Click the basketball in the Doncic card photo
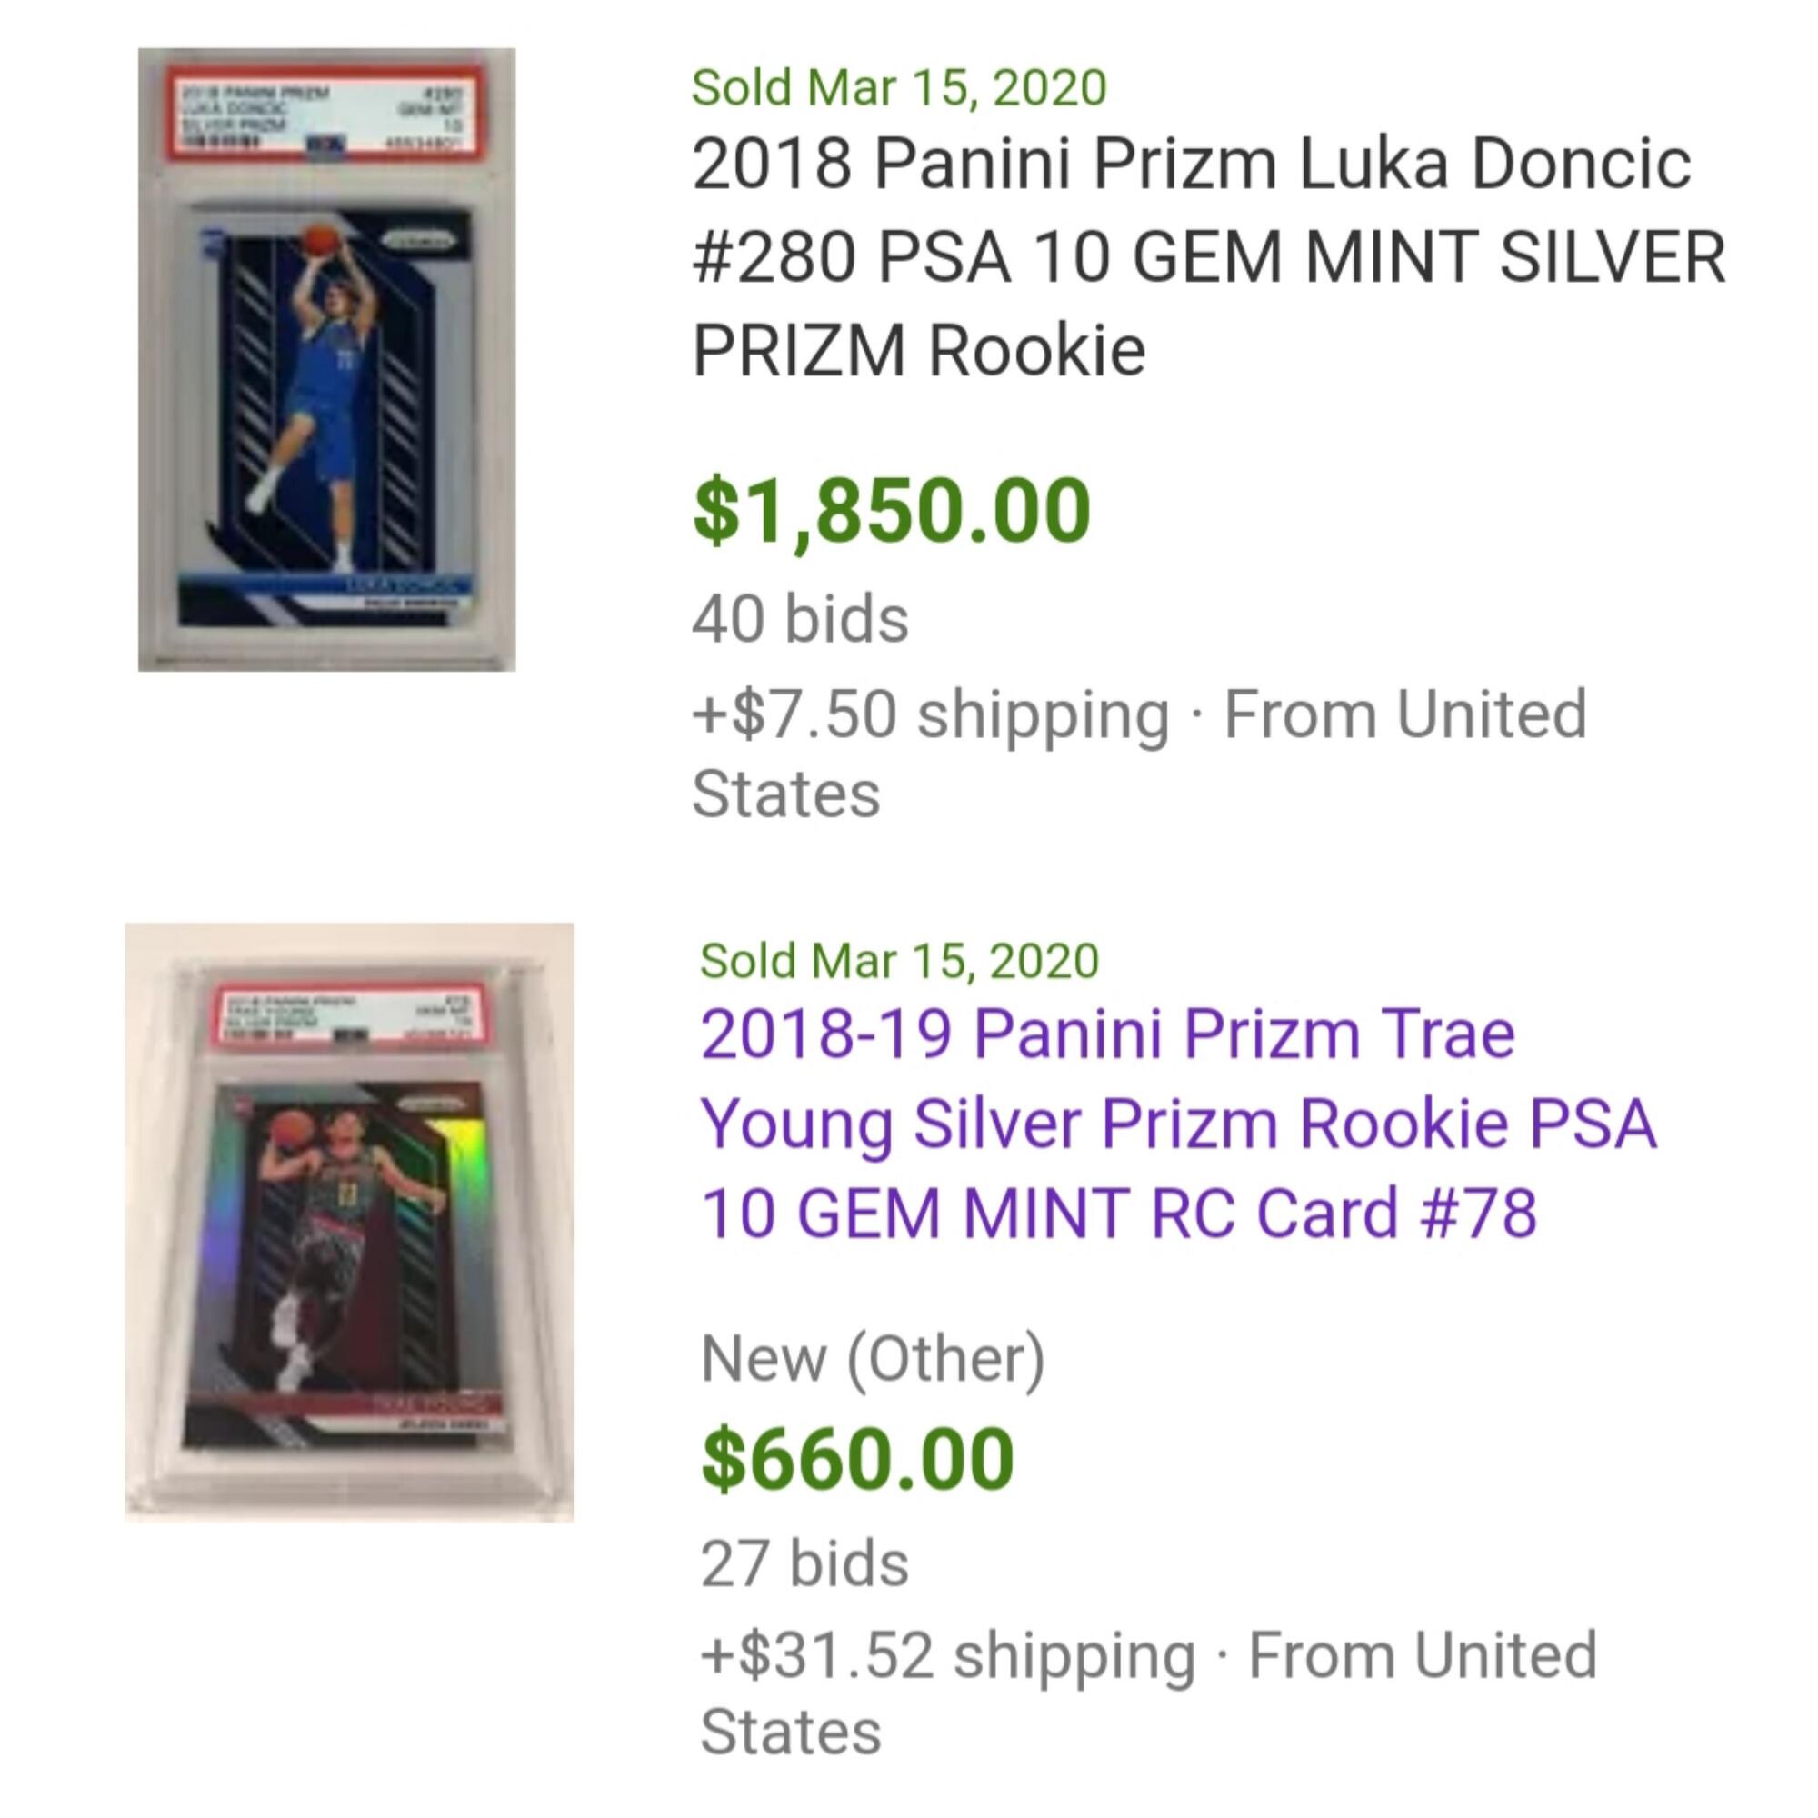This screenshot has height=1818, width=1818. click(x=320, y=239)
